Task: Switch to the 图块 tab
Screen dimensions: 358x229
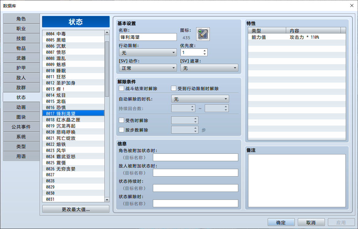Action: tap(21, 117)
